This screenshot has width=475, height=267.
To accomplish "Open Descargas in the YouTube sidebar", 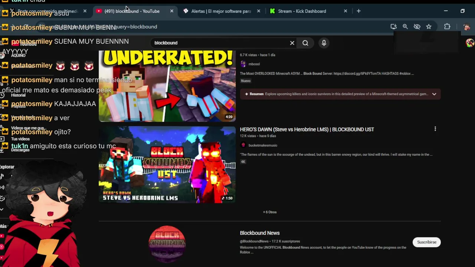I will click(x=20, y=150).
